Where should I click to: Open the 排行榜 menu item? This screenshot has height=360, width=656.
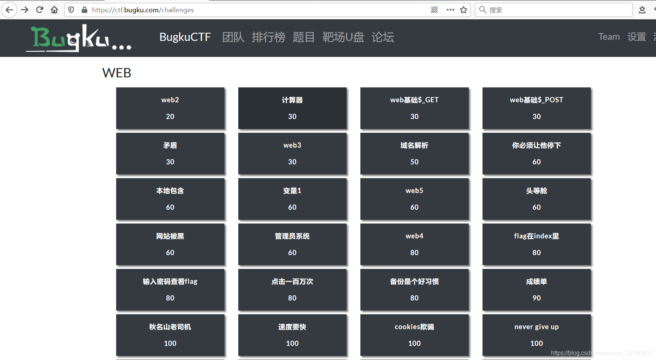tap(268, 37)
